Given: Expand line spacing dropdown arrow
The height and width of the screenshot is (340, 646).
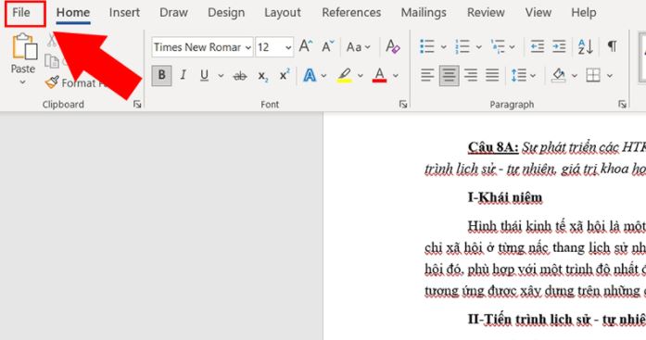Looking at the screenshot, I should 533,76.
